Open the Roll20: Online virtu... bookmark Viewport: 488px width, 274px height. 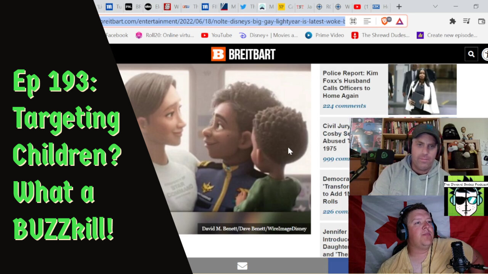point(170,35)
